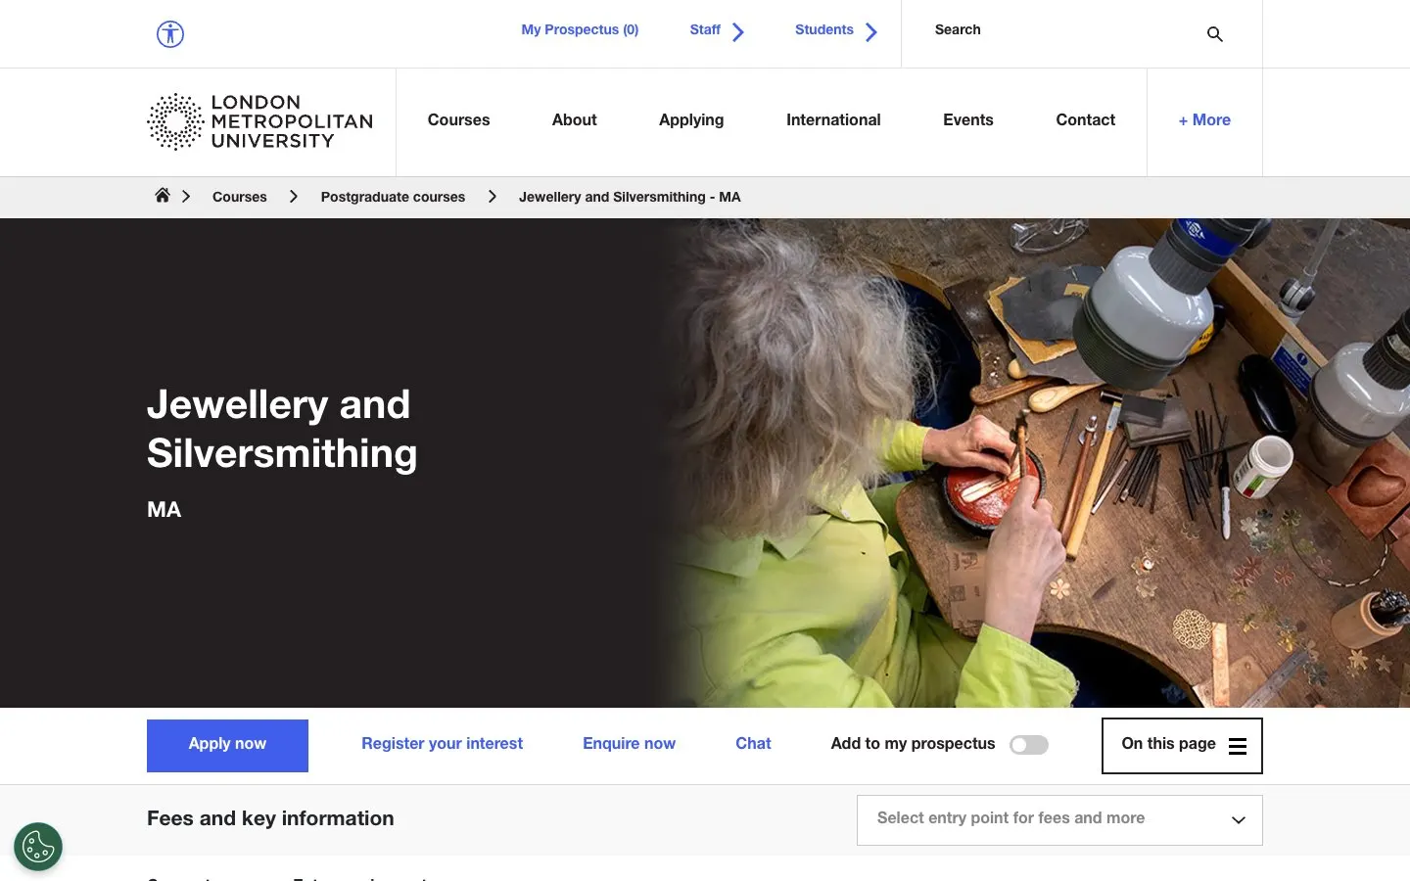Click the Apply now button

(227, 746)
